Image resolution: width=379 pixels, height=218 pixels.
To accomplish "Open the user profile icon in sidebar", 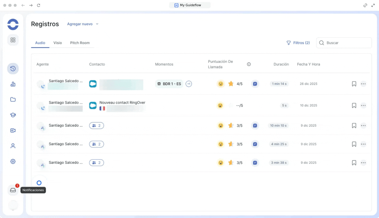I will tap(13, 146).
